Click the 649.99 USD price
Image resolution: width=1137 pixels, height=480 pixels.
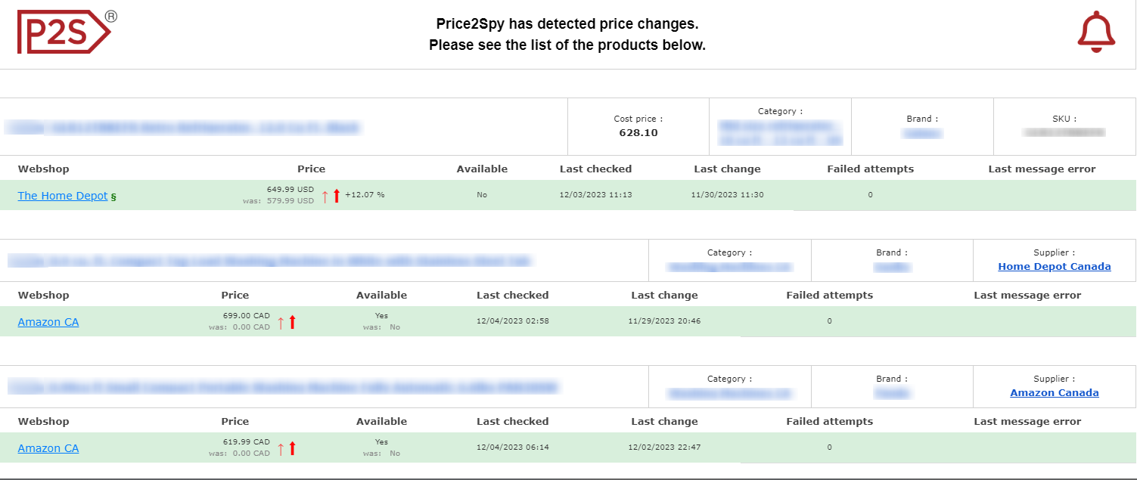pyautogui.click(x=290, y=189)
